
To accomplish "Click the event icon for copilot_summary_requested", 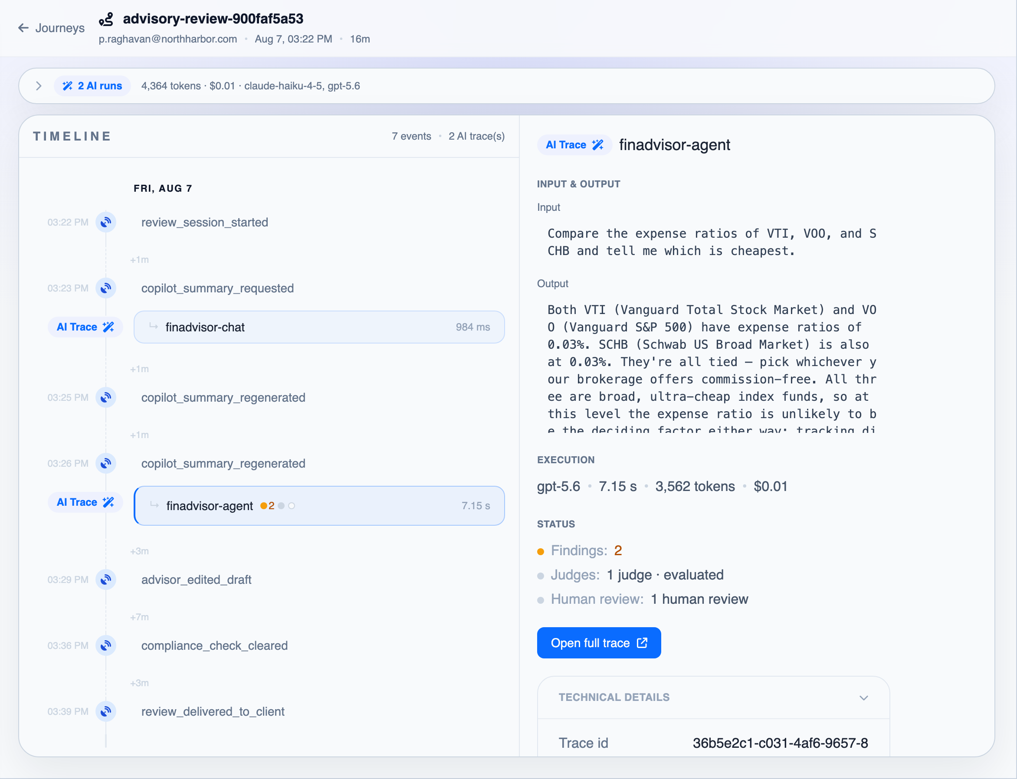I will pyautogui.click(x=106, y=288).
